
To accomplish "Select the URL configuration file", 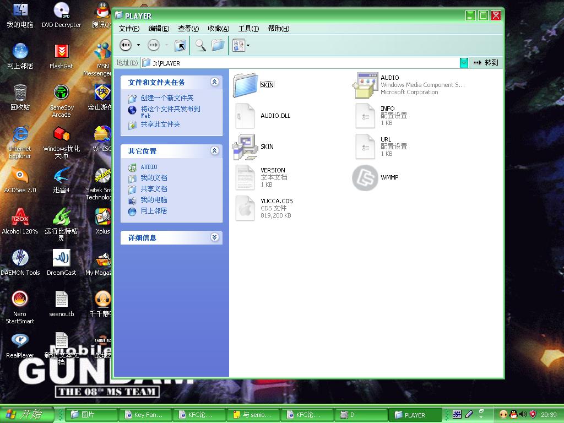I will pos(382,147).
